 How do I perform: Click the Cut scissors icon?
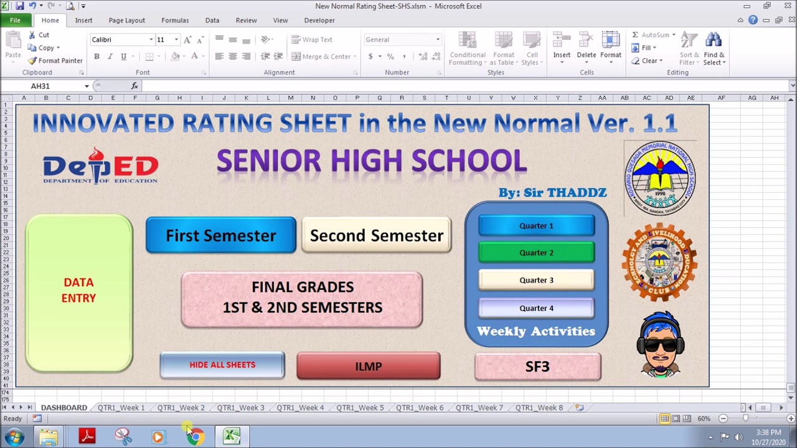(x=32, y=35)
